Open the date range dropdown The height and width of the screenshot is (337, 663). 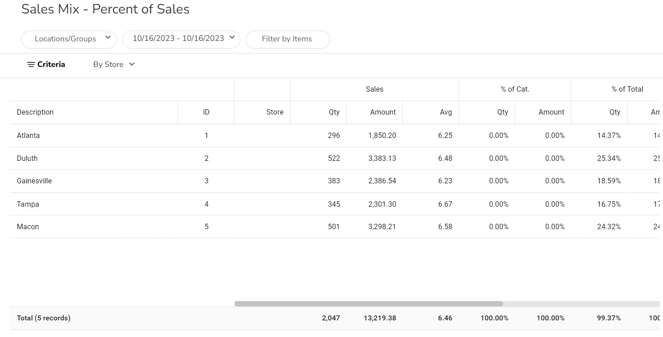[181, 39]
